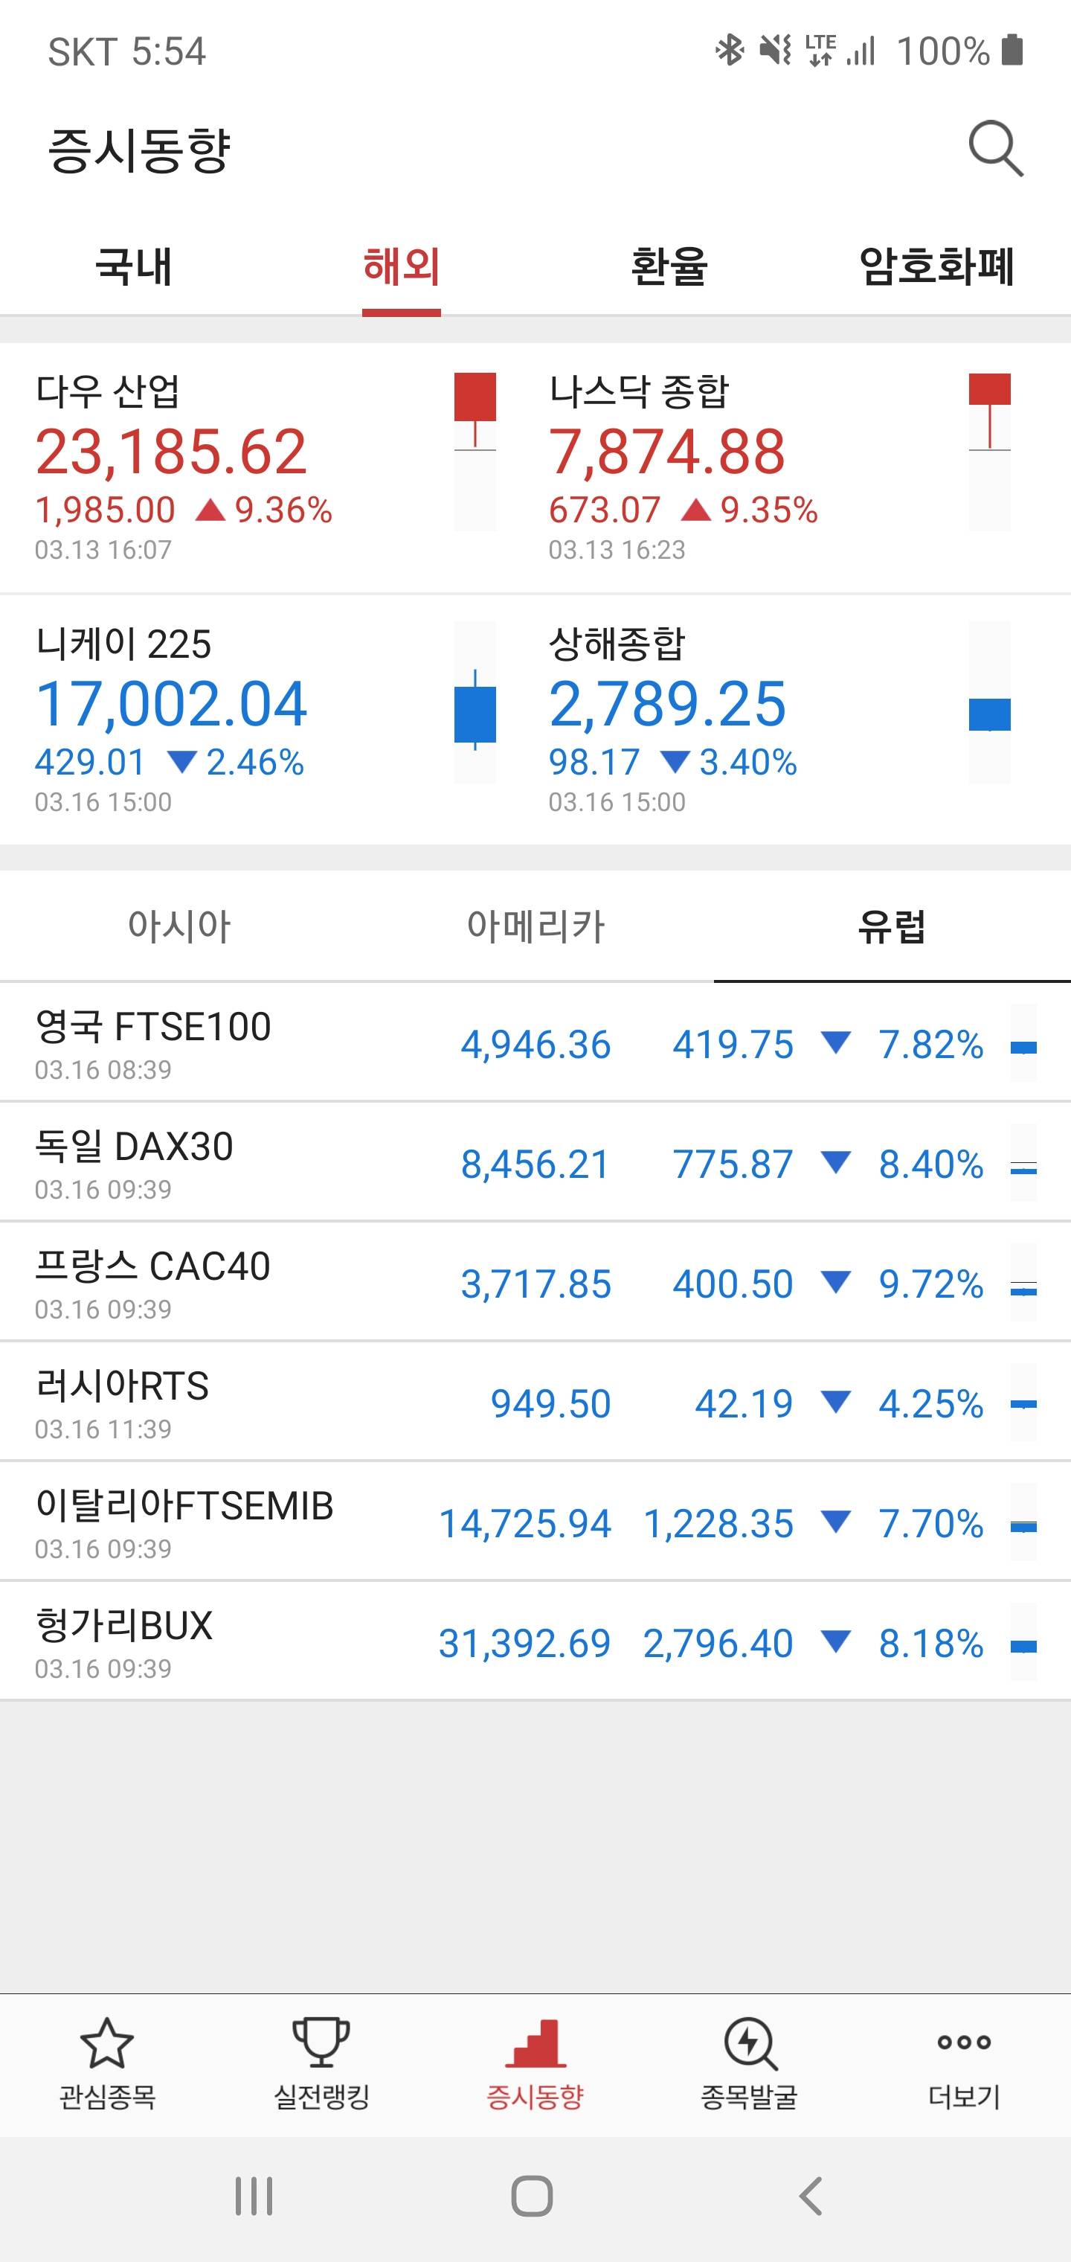Viewport: 1071px width, 2262px height.
Task: Tap 상해종합 candlestick thumbnail
Action: pyautogui.click(x=989, y=702)
